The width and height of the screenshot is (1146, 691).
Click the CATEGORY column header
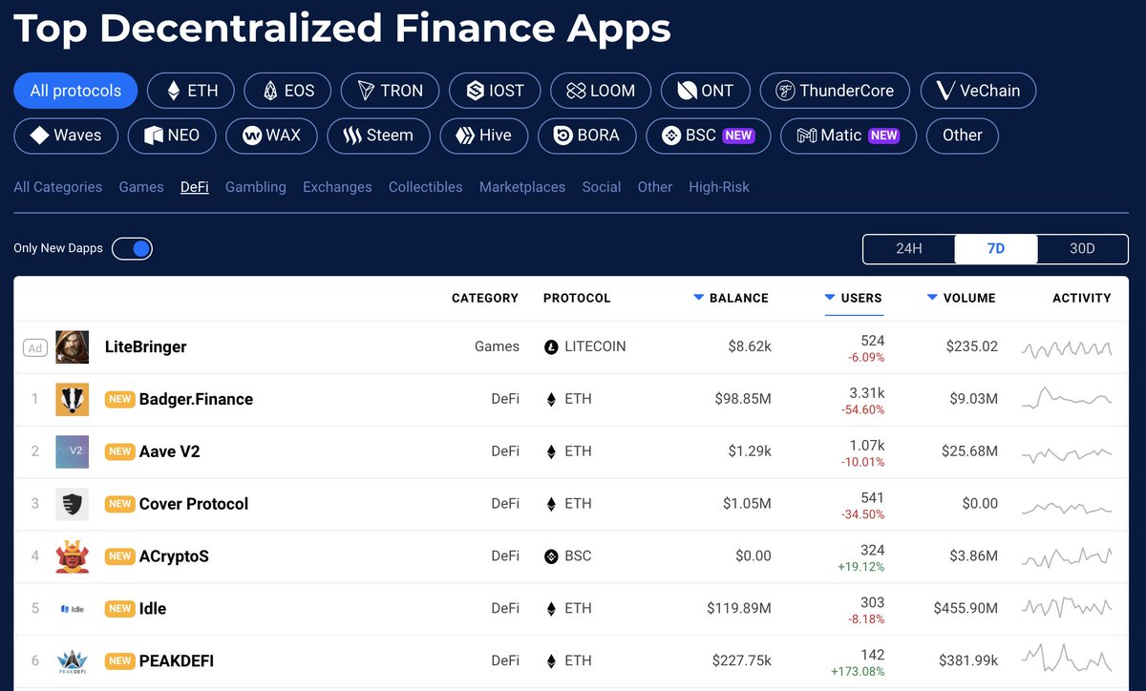485,298
